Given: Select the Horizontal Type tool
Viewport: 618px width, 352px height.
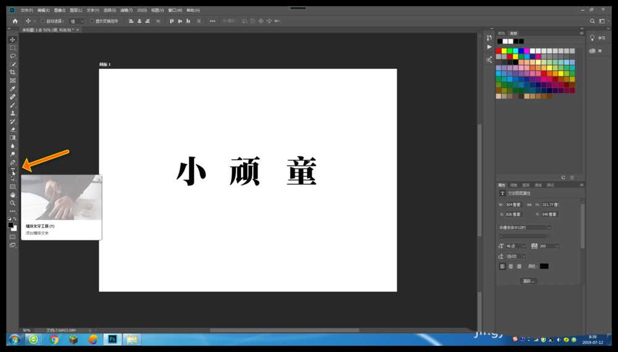Looking at the screenshot, I should point(12,170).
